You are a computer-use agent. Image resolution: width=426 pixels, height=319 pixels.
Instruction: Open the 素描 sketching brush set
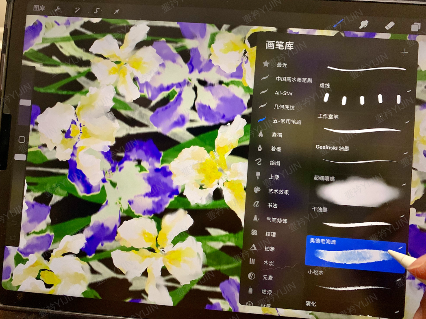pyautogui.click(x=277, y=135)
